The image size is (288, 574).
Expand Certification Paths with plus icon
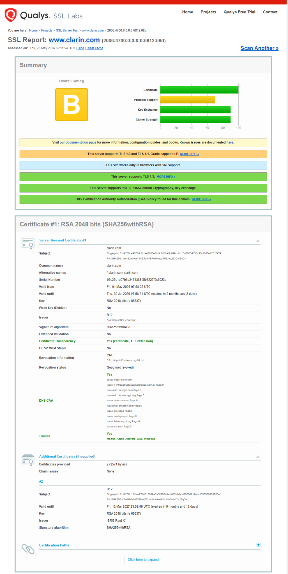[x=258, y=545]
